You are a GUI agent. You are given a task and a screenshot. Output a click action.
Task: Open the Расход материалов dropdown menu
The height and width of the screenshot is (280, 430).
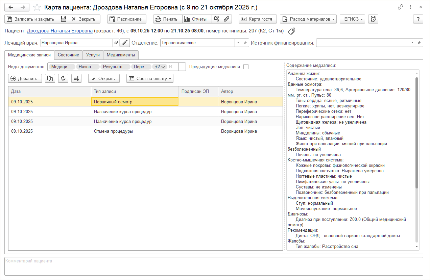pos(308,19)
